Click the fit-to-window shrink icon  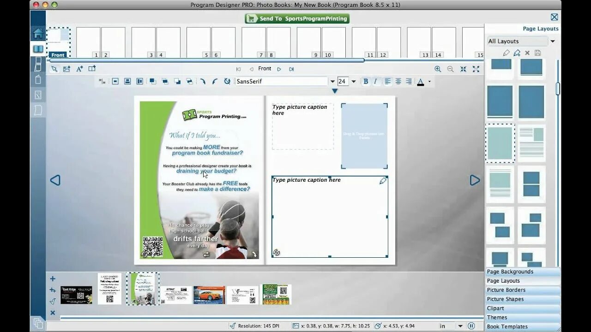tap(463, 69)
